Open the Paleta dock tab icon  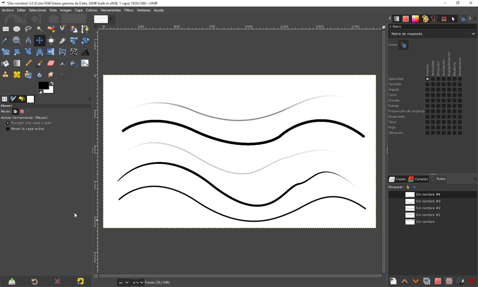click(x=425, y=18)
